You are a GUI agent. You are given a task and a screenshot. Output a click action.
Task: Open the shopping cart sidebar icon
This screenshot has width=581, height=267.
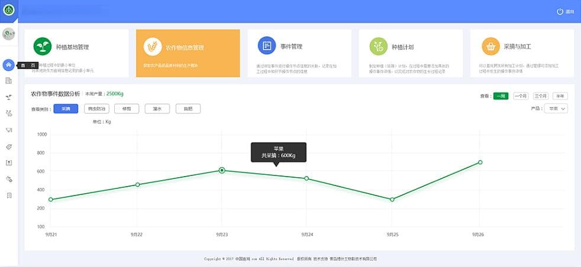[x=9, y=130]
